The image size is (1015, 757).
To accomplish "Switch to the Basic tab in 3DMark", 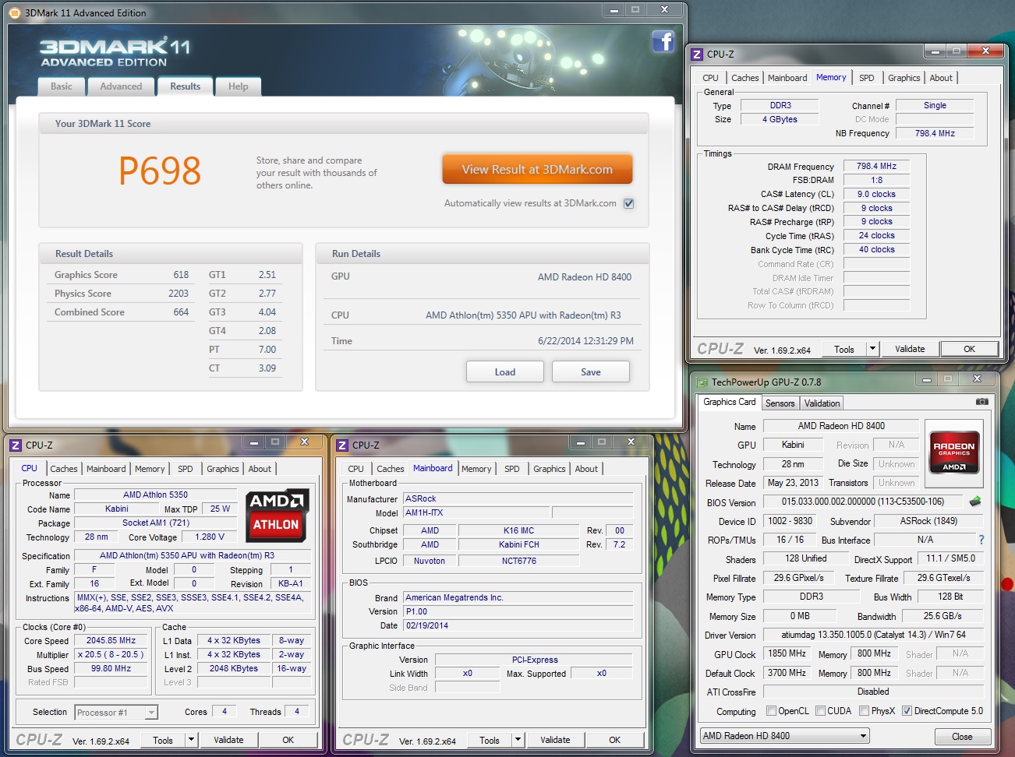I will tap(62, 86).
